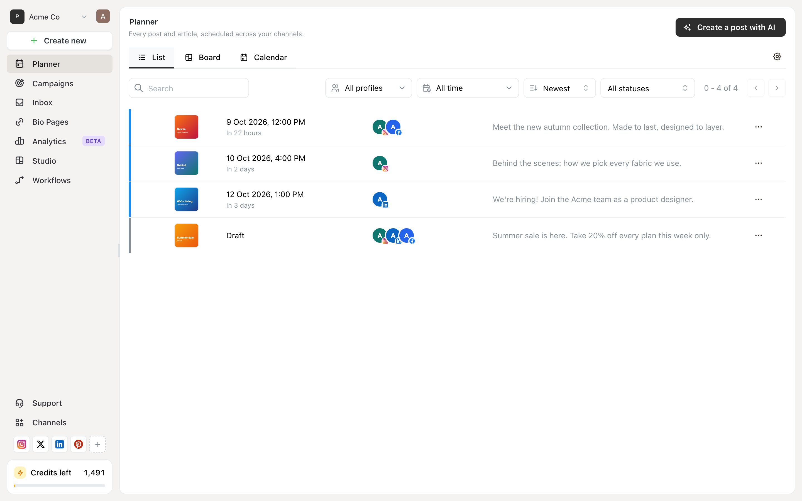Screen dimensions: 802x501
Task: Open the Support link
Action: [x=60, y=403]
